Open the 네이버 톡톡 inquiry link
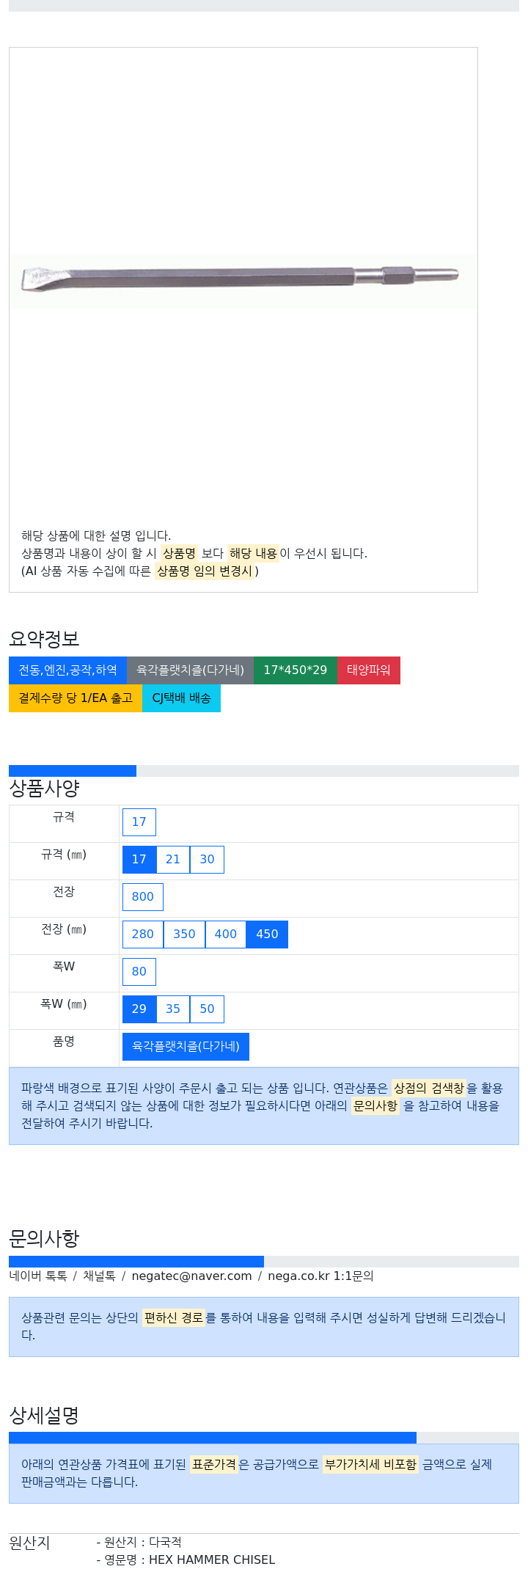528x1569 pixels. point(38,1276)
